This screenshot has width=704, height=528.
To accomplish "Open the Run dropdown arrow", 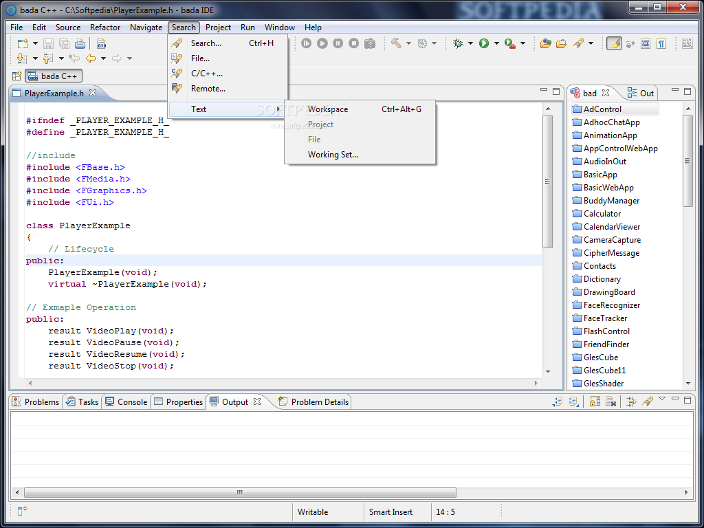I will click(496, 43).
